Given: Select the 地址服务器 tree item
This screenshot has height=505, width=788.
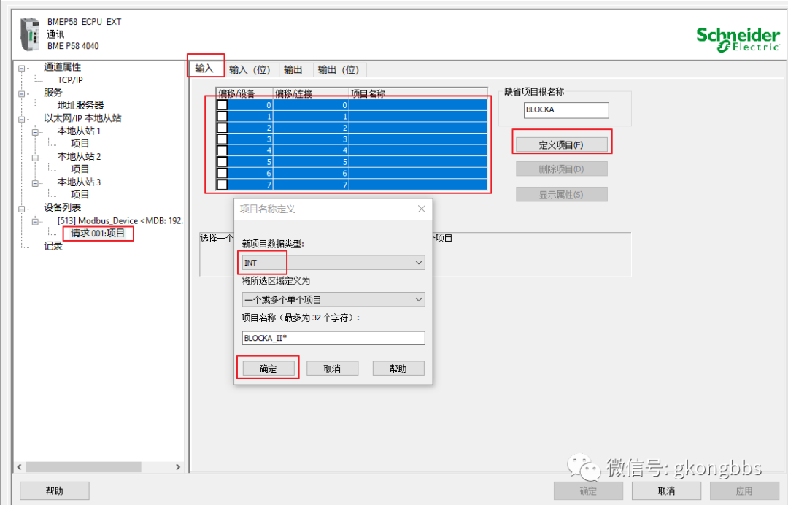Looking at the screenshot, I should click(x=80, y=105).
